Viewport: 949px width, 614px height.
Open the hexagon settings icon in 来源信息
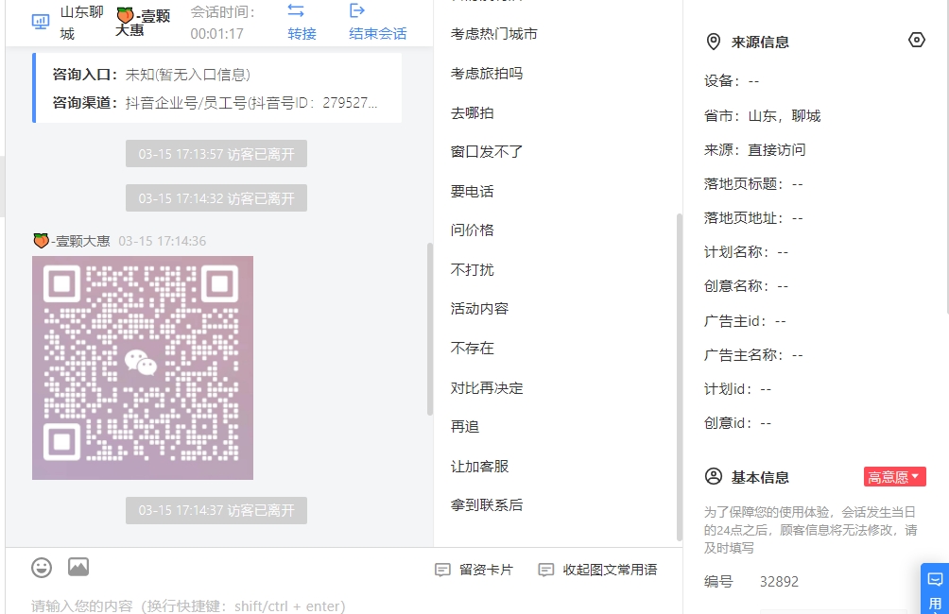click(x=917, y=40)
